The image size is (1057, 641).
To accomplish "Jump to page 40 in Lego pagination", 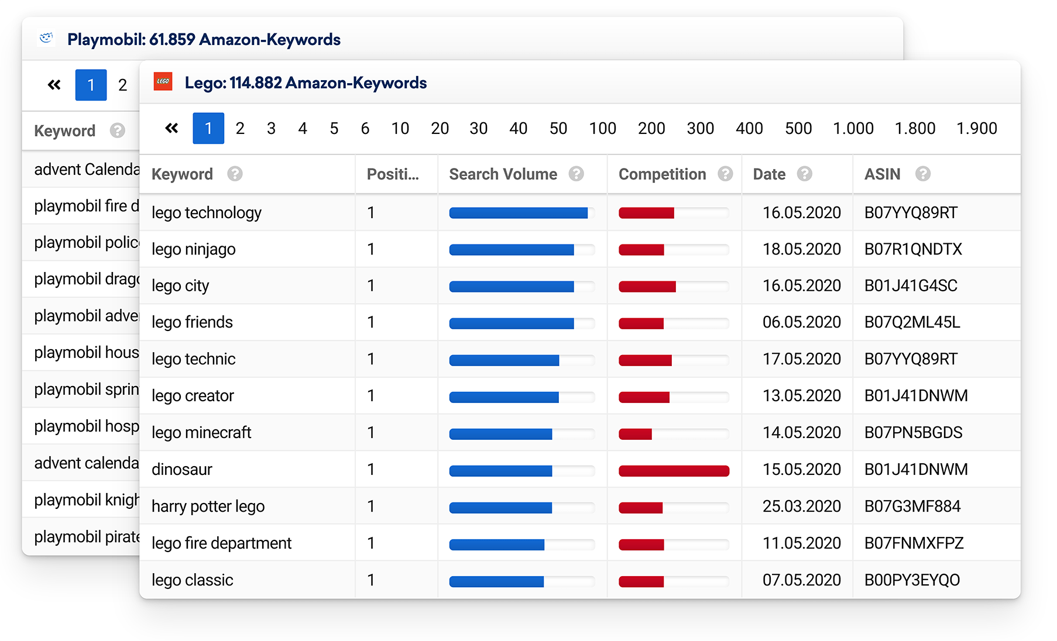I will point(518,128).
